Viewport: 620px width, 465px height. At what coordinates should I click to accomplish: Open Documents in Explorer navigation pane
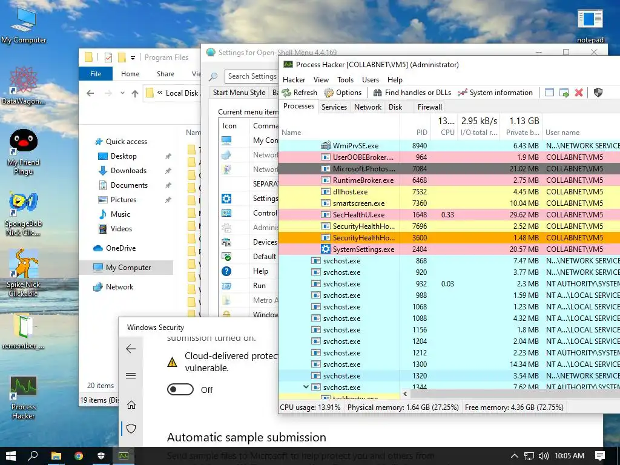pos(123,185)
